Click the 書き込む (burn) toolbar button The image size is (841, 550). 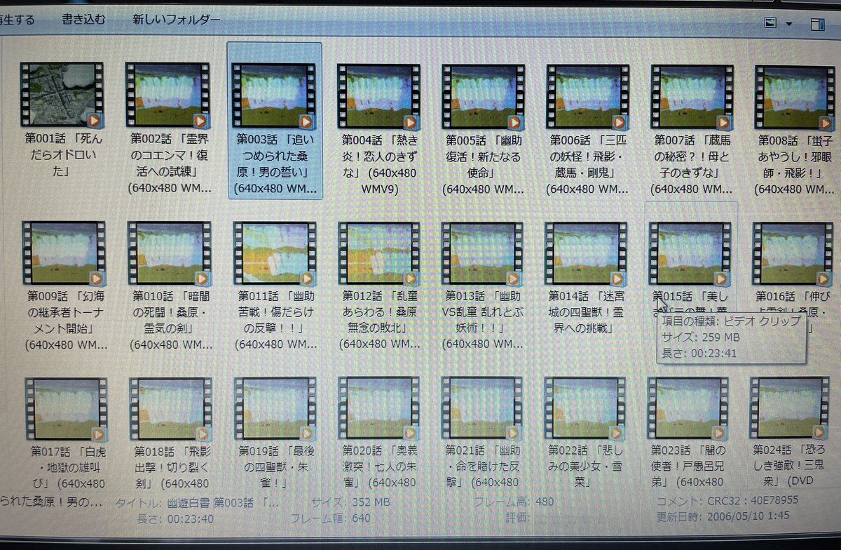coord(83,19)
